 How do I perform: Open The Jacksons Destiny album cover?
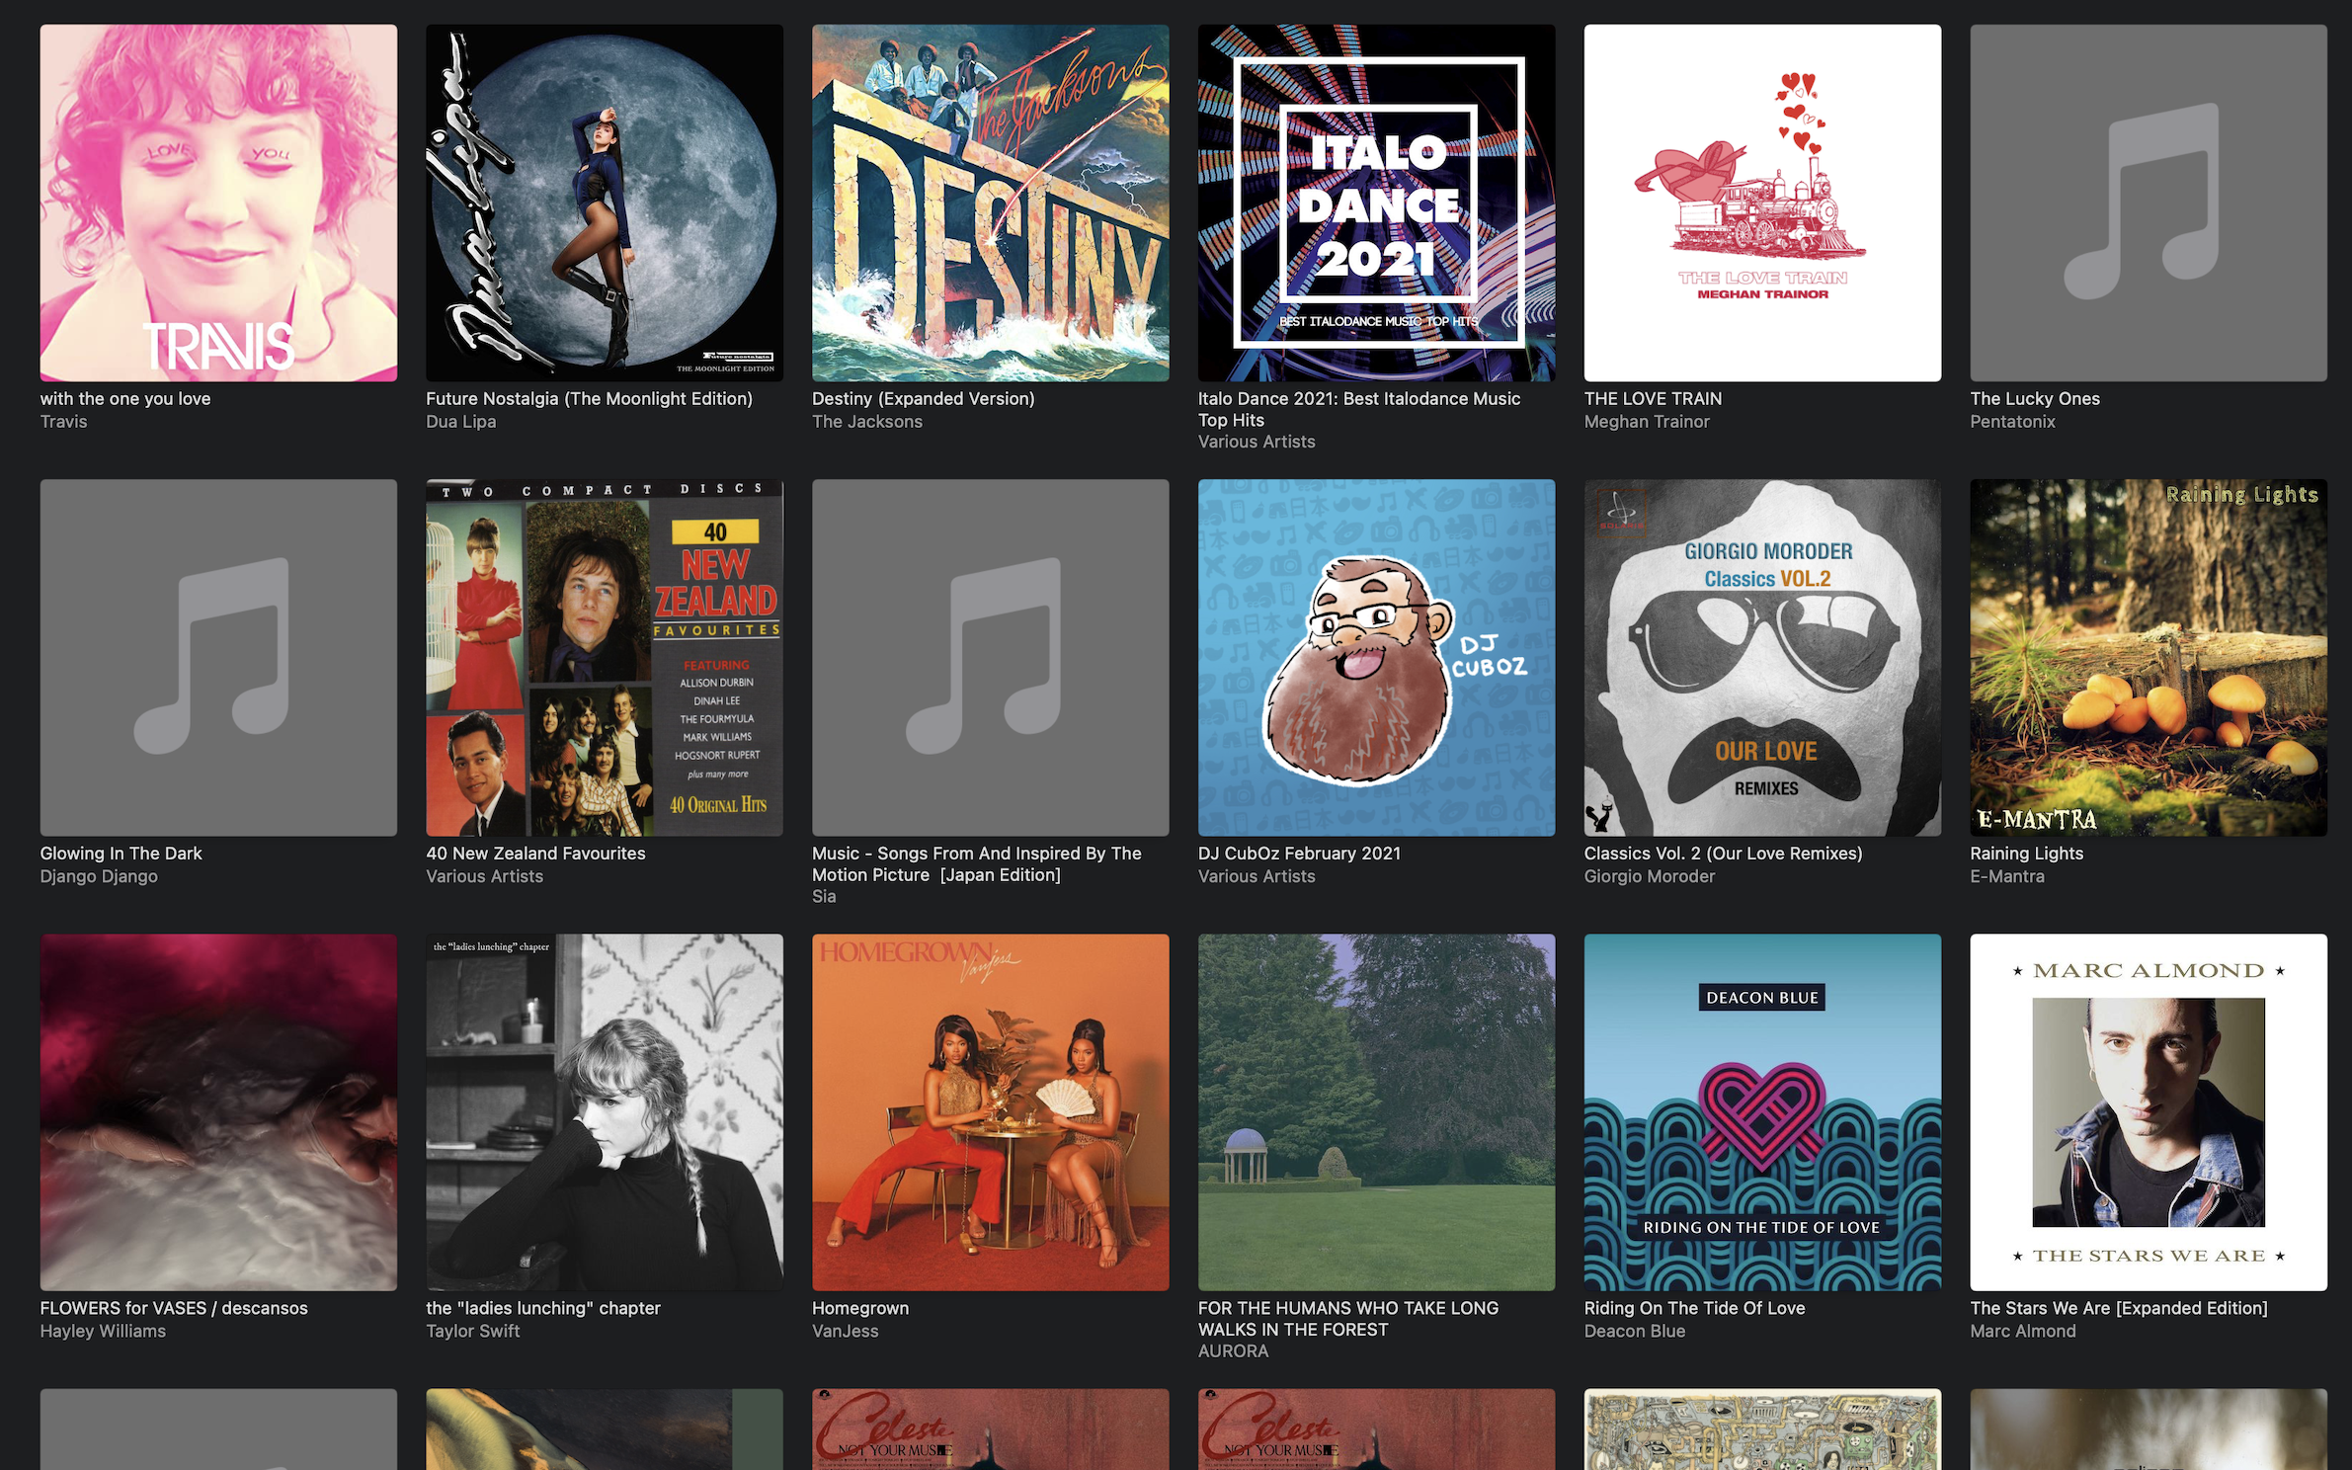pyautogui.click(x=990, y=203)
